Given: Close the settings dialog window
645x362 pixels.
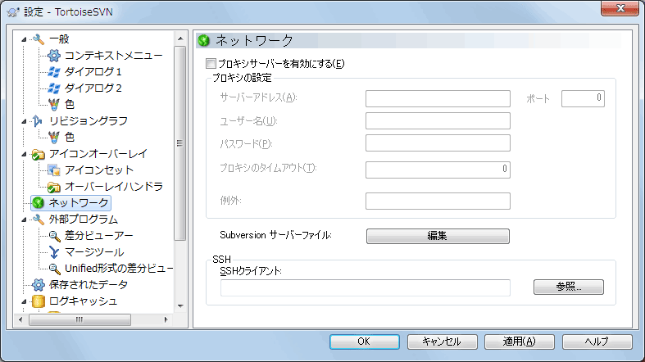Looking at the screenshot, I should (620, 9).
